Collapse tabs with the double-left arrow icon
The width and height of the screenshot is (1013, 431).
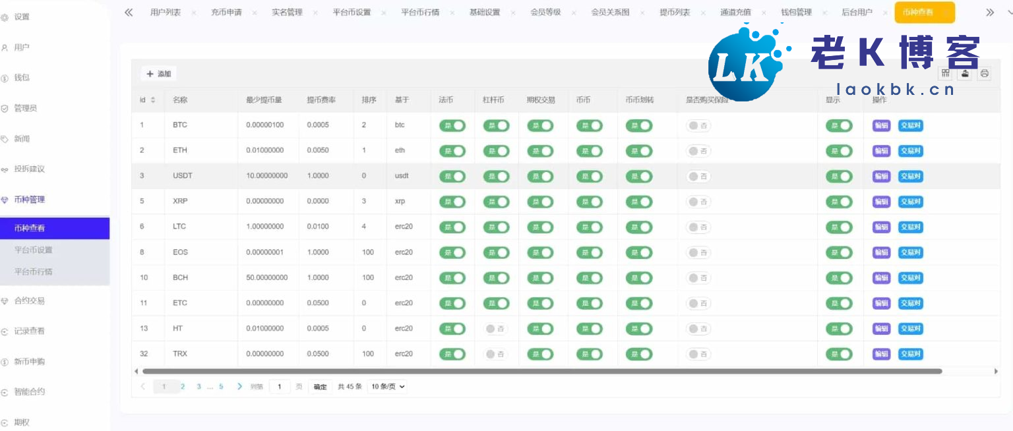tap(129, 13)
